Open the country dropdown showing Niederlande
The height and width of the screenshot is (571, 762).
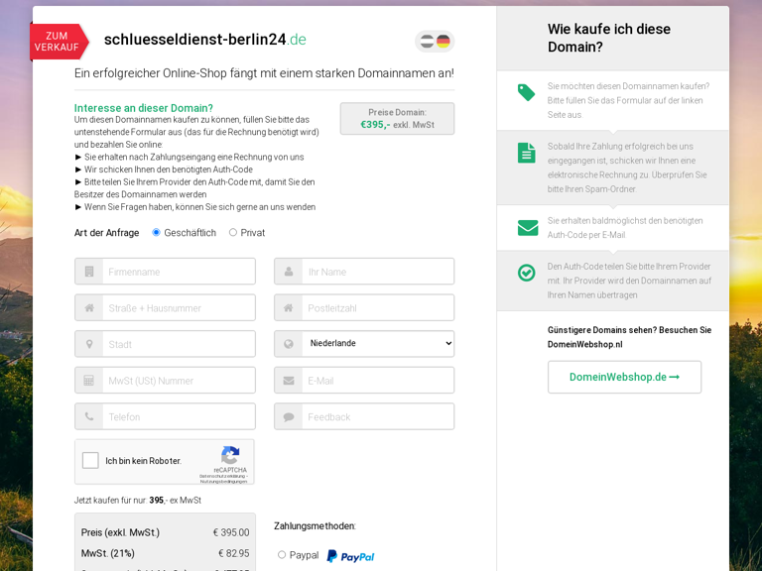377,344
